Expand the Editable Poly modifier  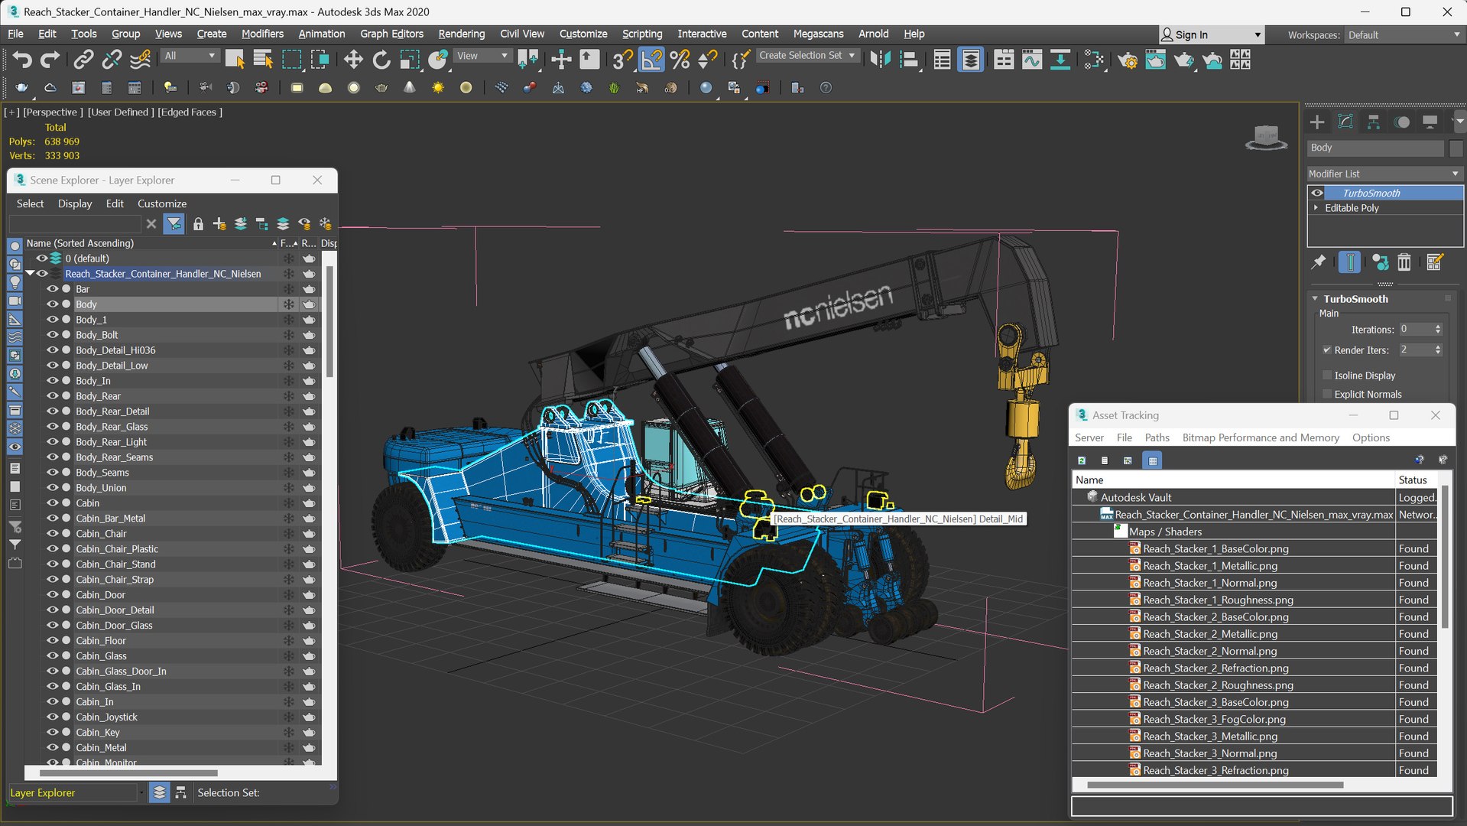1316,207
